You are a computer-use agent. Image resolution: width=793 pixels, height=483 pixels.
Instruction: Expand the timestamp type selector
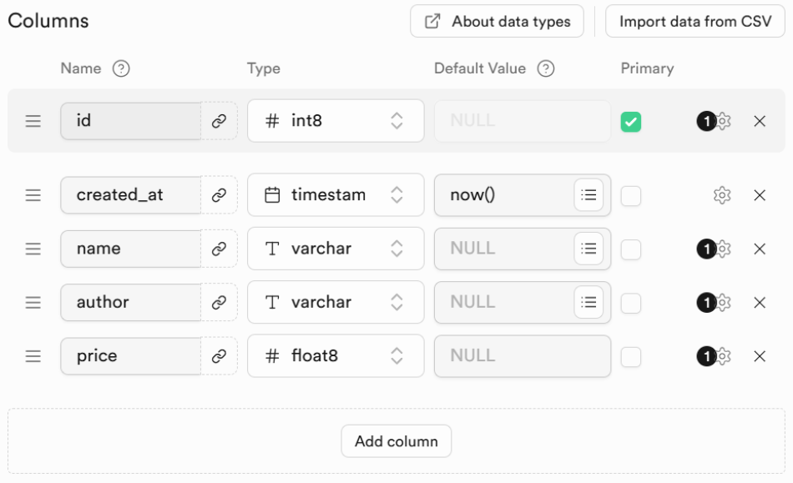click(336, 195)
